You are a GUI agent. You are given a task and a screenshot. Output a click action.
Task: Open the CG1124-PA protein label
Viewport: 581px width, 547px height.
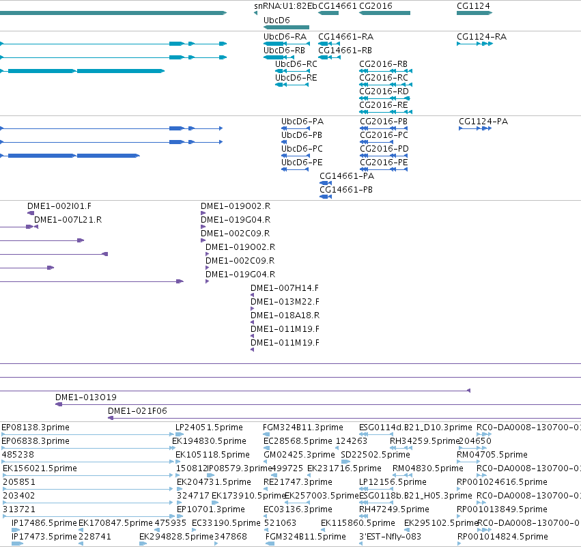point(483,122)
